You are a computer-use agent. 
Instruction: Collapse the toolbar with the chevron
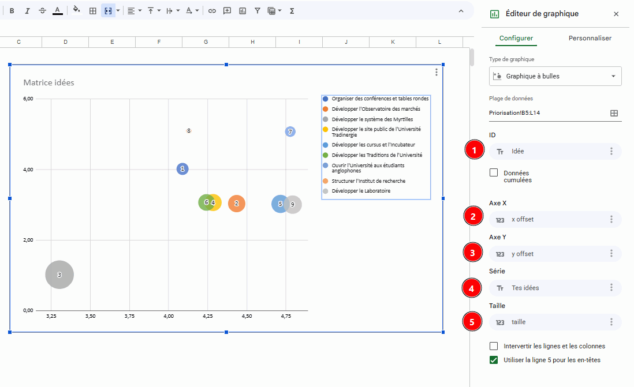pyautogui.click(x=461, y=11)
